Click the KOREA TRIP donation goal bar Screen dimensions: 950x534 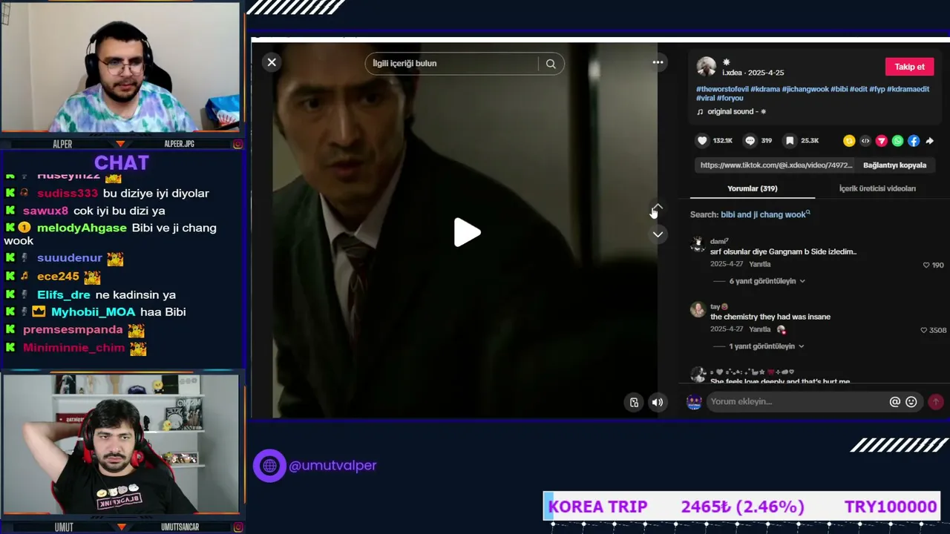coord(742,507)
